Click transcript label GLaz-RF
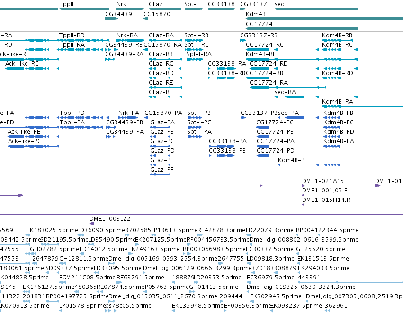 coord(161,92)
